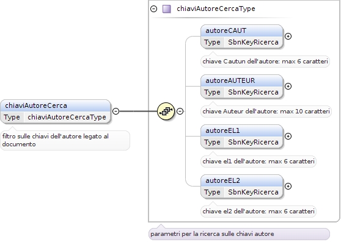The width and height of the screenshot is (341, 242).
Task: Expand the autoreEL2 element
Action: pyautogui.click(x=288, y=187)
